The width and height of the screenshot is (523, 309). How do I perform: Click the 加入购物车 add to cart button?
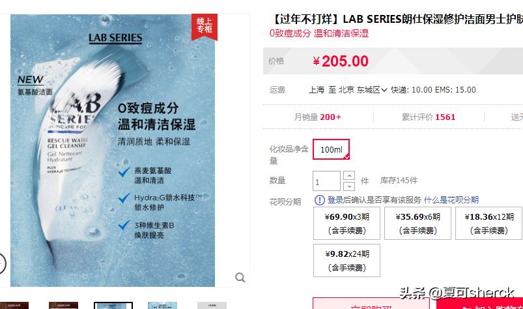tap(479, 303)
